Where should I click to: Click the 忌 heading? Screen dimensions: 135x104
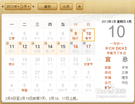pyautogui.click(x=125, y=59)
